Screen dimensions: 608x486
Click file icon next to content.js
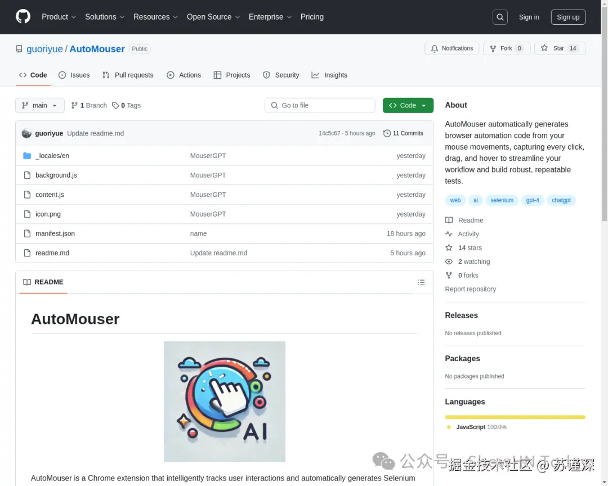coord(27,195)
